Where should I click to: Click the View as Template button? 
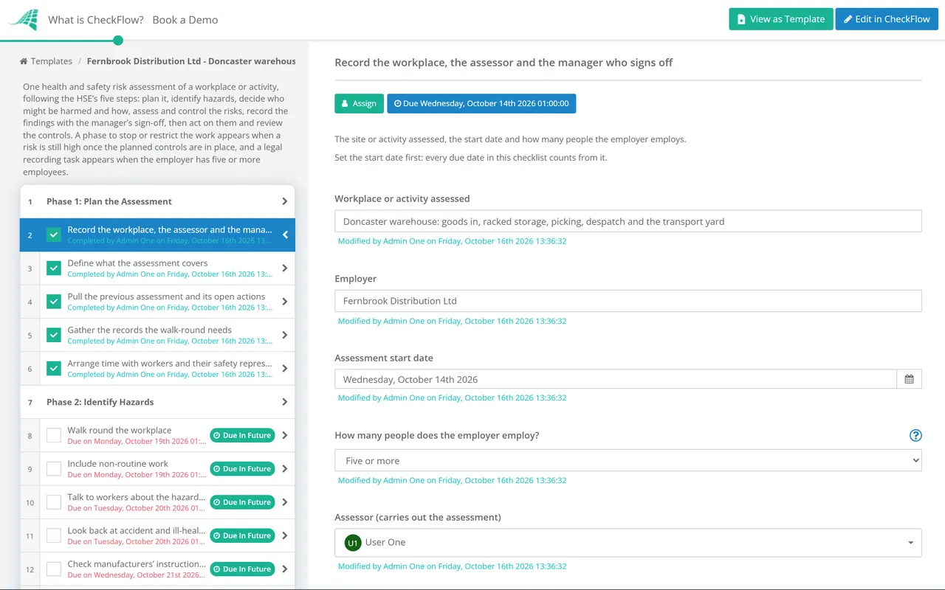pos(781,19)
